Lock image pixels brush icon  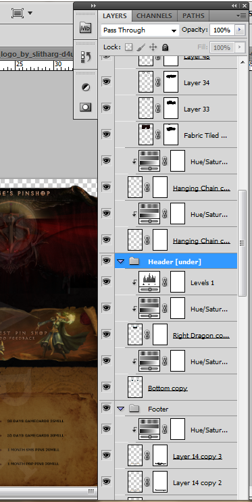point(141,47)
